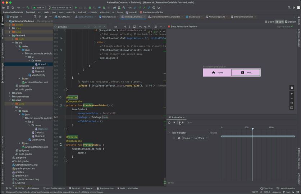Toggle match case Cc in search bar

pos(95,27)
